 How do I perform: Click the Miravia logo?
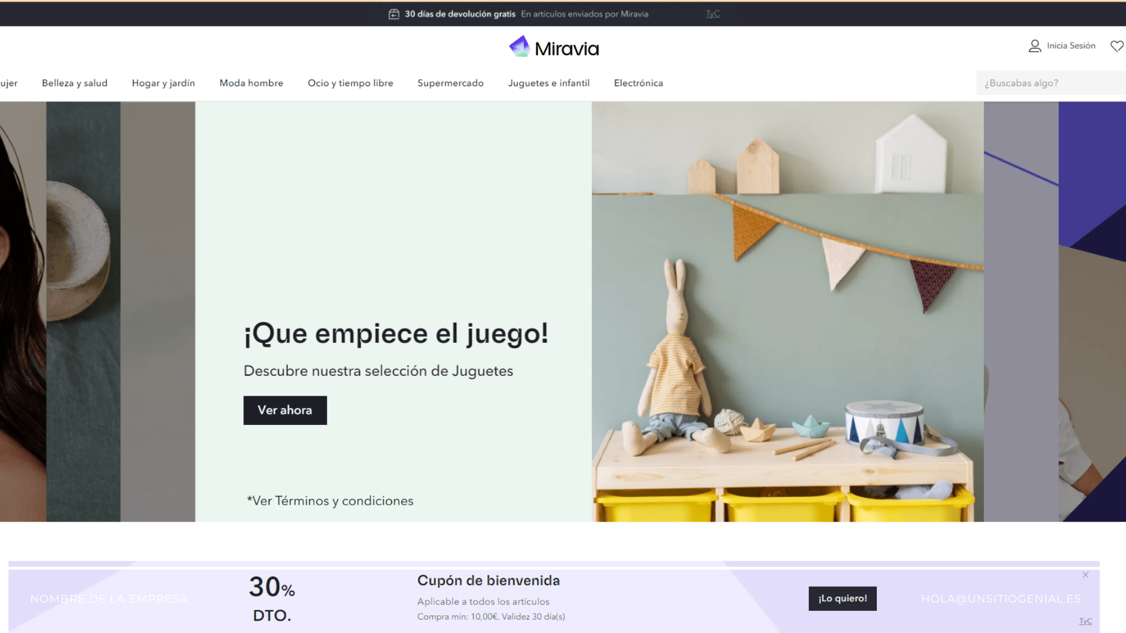(x=554, y=47)
